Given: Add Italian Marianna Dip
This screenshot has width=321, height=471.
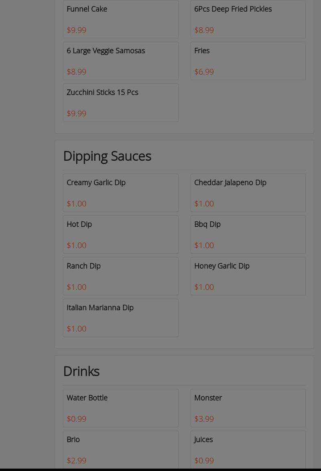Looking at the screenshot, I should tap(120, 317).
